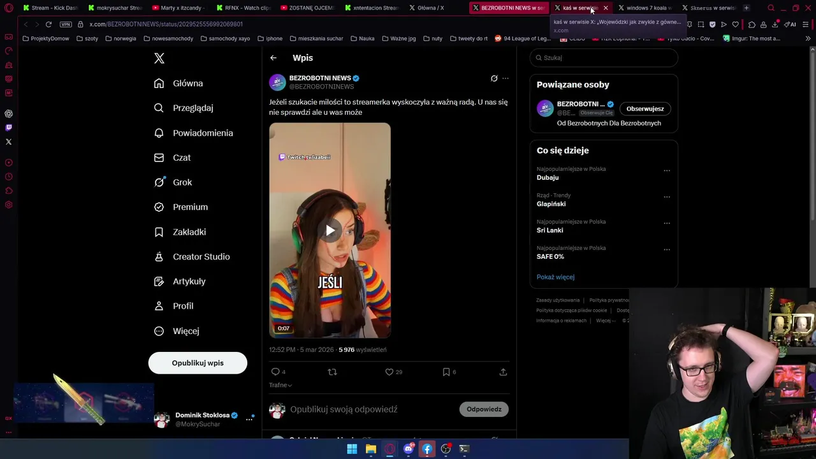Open options for Glapiński trend
The image size is (816, 459).
click(x=667, y=196)
